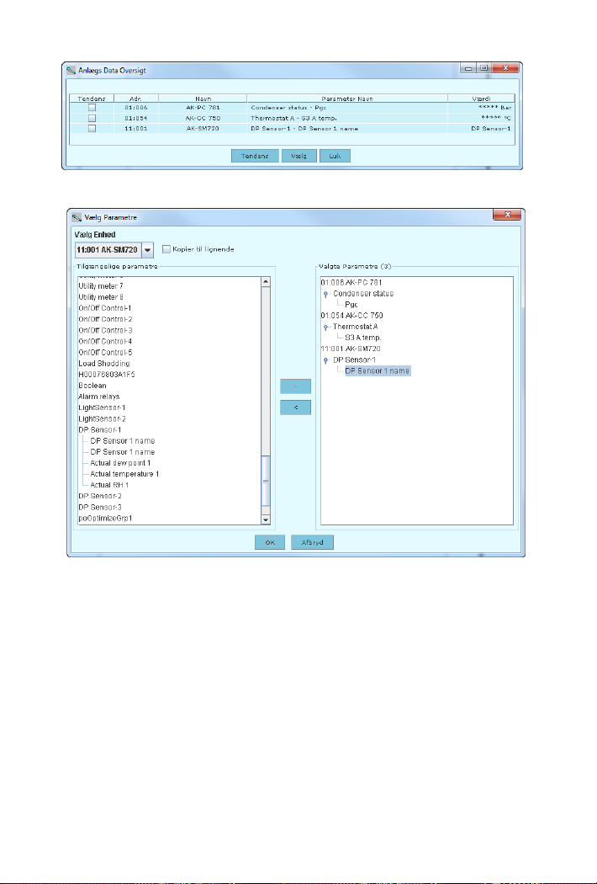Select 01:054 AK-CC 750 in Valgte Parametre

pos(352,316)
